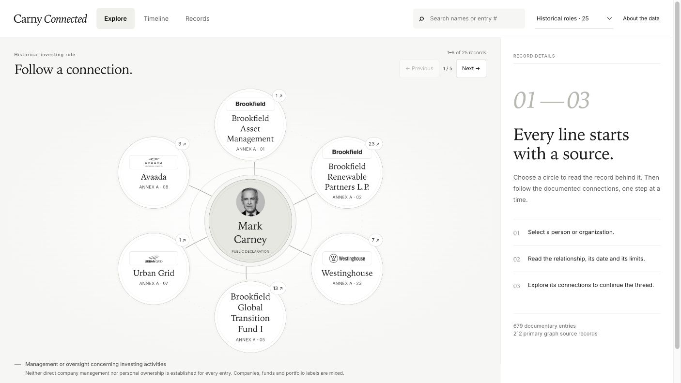Open the About the data link
The width and height of the screenshot is (681, 383).
pyautogui.click(x=641, y=18)
